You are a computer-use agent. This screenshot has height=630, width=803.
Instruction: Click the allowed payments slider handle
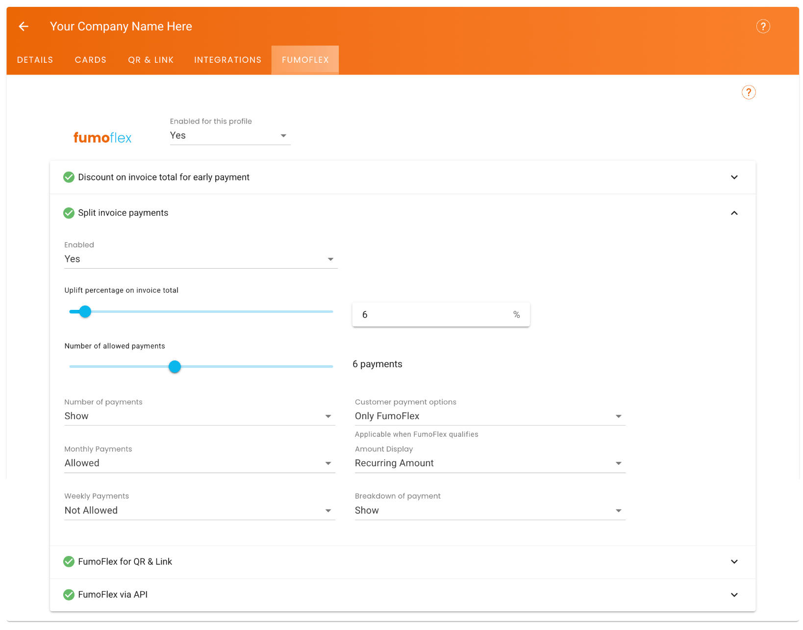click(175, 366)
